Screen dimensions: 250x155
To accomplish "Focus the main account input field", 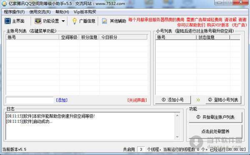I will (x=30, y=100).
